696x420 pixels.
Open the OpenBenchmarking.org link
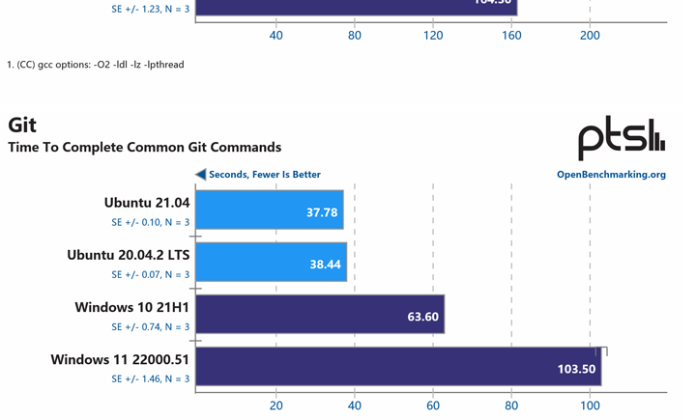(x=611, y=175)
